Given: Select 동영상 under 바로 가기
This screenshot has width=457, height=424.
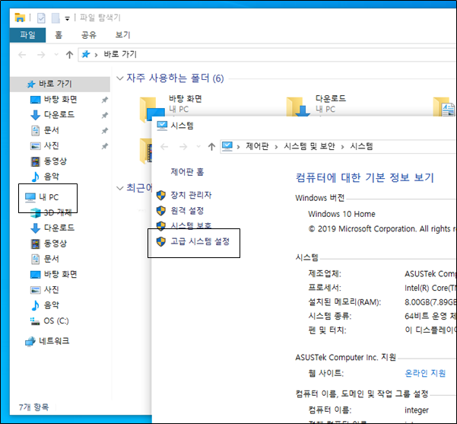Looking at the screenshot, I should pos(49,161).
